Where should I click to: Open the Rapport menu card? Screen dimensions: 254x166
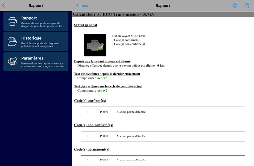pyautogui.click(x=36, y=21)
